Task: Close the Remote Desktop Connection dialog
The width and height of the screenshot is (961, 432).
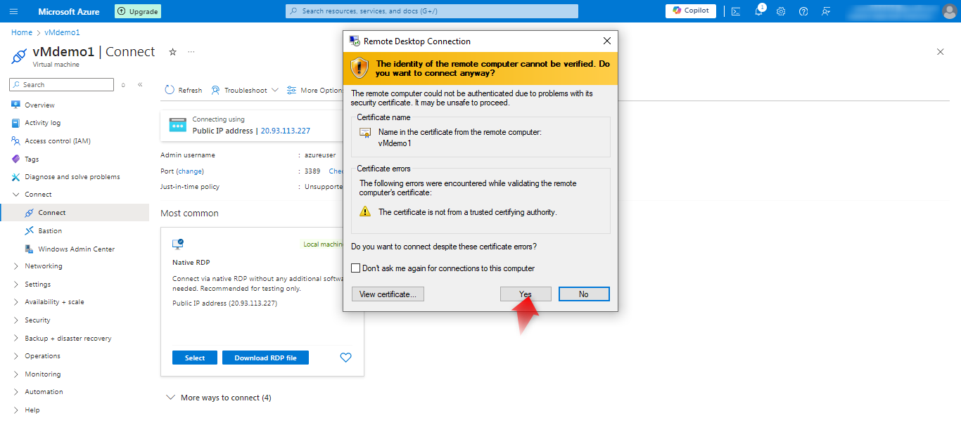Action: (x=606, y=41)
